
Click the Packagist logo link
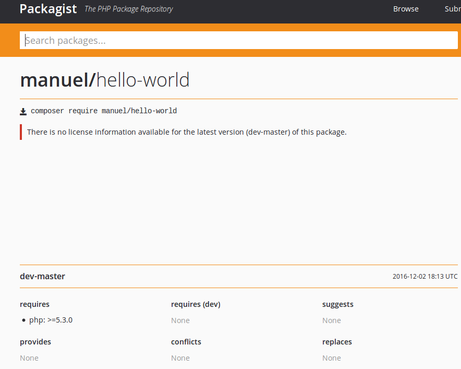coord(48,9)
